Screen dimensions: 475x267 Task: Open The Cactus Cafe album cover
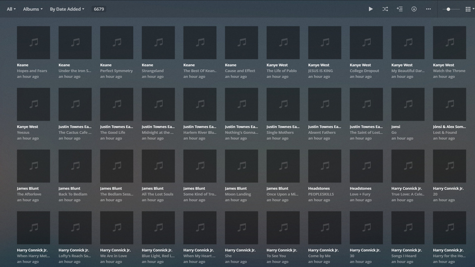tap(75, 104)
